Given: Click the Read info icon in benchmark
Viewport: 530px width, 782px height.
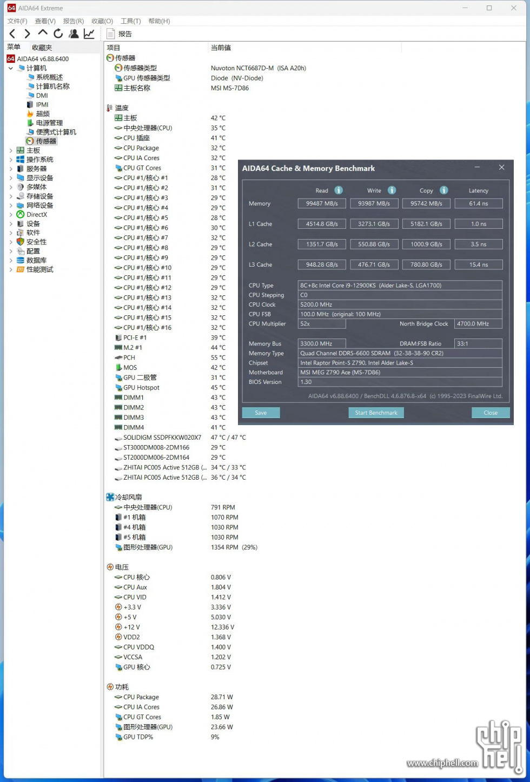Looking at the screenshot, I should (339, 190).
